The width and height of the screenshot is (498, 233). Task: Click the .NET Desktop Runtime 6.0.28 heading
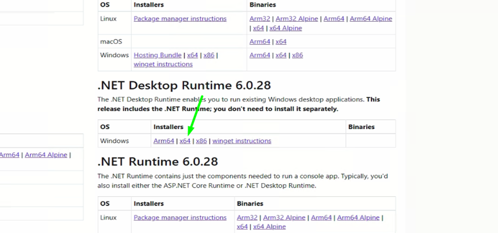(184, 86)
